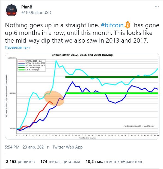Click the orange Bitcoin emoji icon
163x169 pixels.
(128, 25)
